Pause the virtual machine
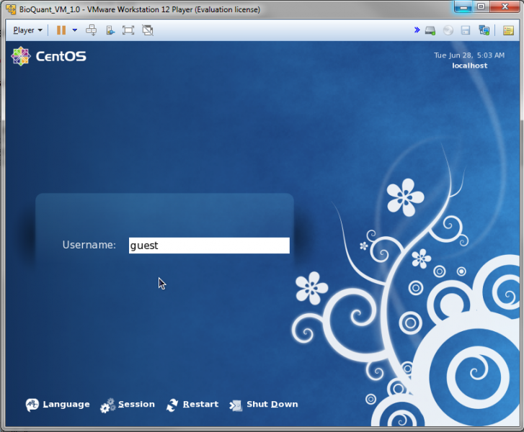Viewport: 524px width, 432px height. click(x=61, y=30)
